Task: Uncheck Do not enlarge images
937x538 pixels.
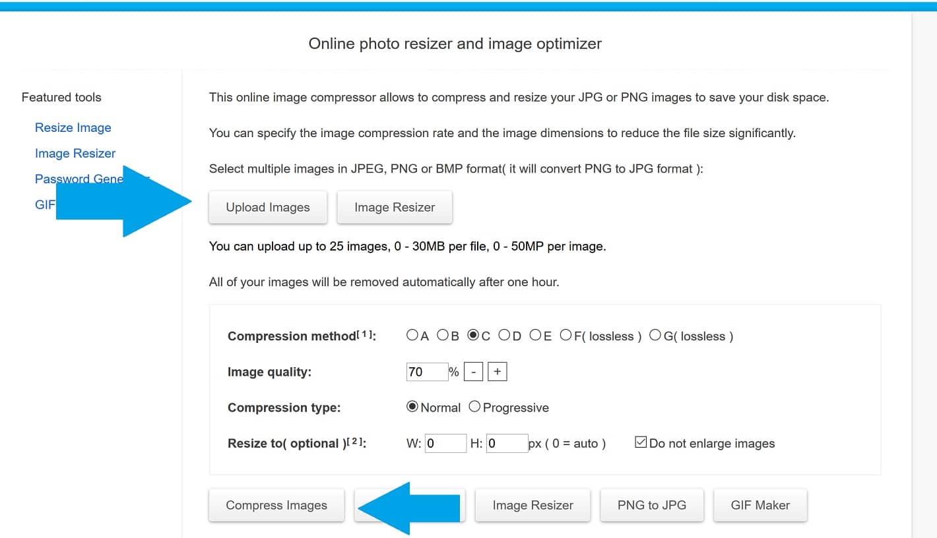Action: 640,442
